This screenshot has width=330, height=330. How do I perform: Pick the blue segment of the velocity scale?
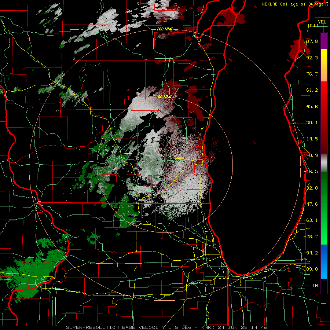(x=324, y=261)
